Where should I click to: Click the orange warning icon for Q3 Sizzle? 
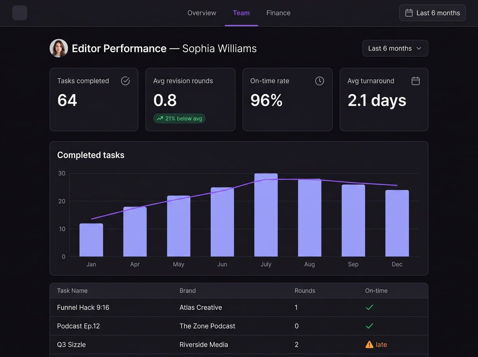(369, 344)
